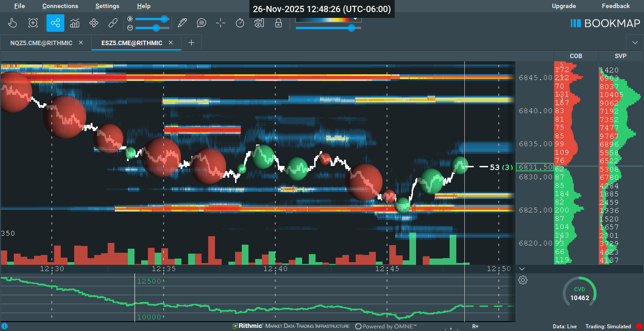This screenshot has height=331, width=644.
Task: Toggle the chain link sync button
Action: pos(113,23)
